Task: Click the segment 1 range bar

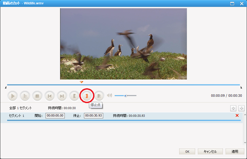Action: (124, 120)
